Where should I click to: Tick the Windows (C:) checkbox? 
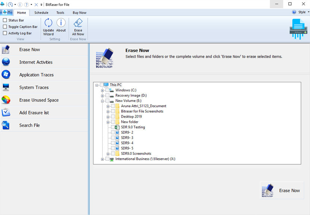(x=107, y=90)
